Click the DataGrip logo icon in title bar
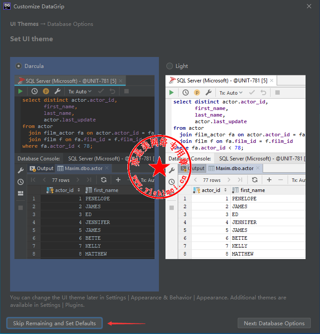The width and height of the screenshot is (320, 334). [x=7, y=6]
